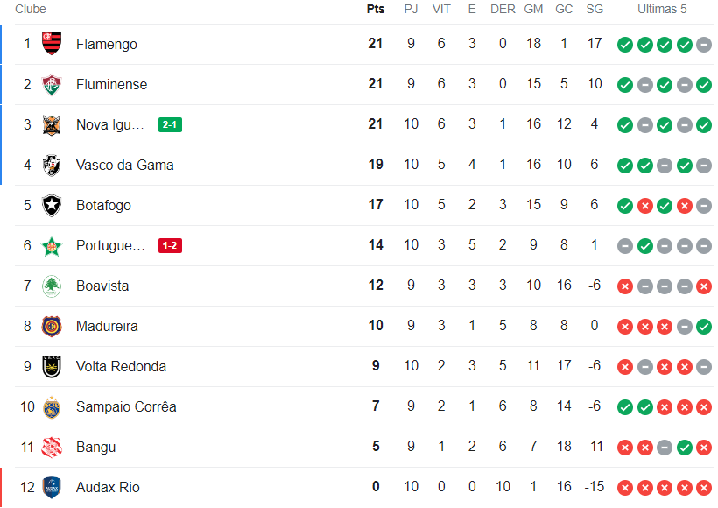Open the Sampaio Corrêa team link

click(126, 406)
